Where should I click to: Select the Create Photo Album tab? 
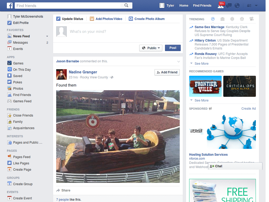pos(147,19)
